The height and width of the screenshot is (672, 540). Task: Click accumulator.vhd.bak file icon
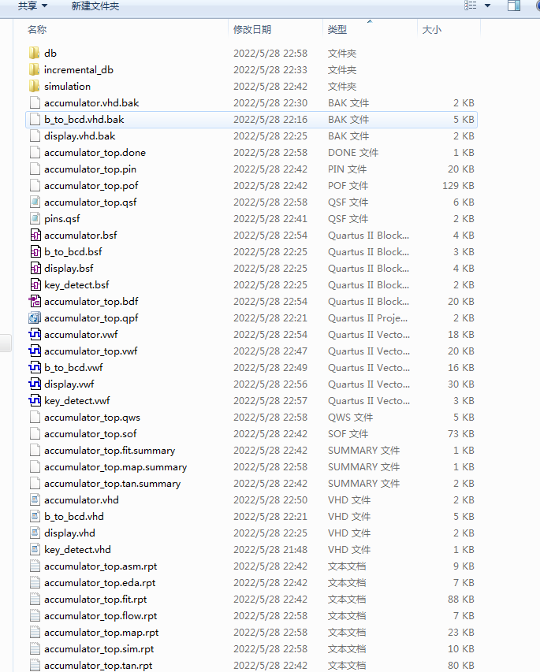tap(35, 103)
